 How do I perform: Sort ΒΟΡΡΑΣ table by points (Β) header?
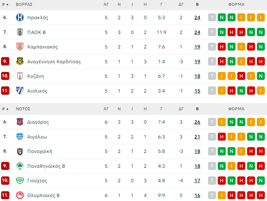tap(197, 4)
